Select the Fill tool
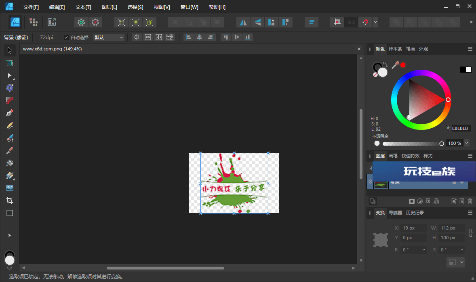 coord(10,163)
